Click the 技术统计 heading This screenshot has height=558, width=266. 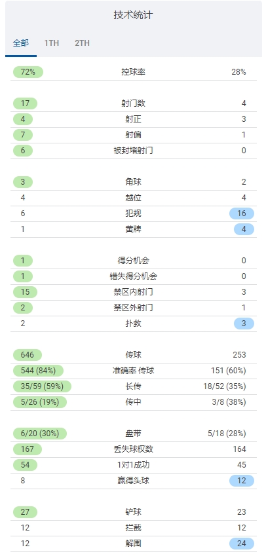pyautogui.click(x=133, y=15)
